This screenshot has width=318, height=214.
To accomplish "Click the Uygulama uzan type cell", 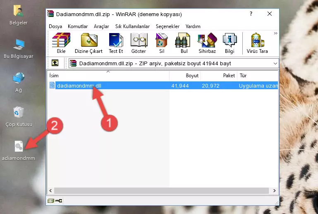I will click(x=258, y=86).
